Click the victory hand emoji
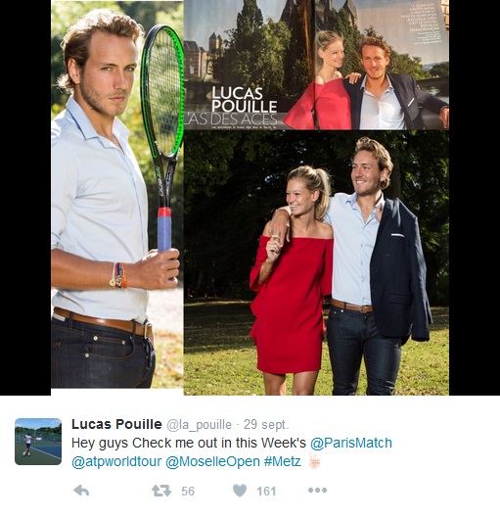This screenshot has width=500, height=519. (314, 461)
